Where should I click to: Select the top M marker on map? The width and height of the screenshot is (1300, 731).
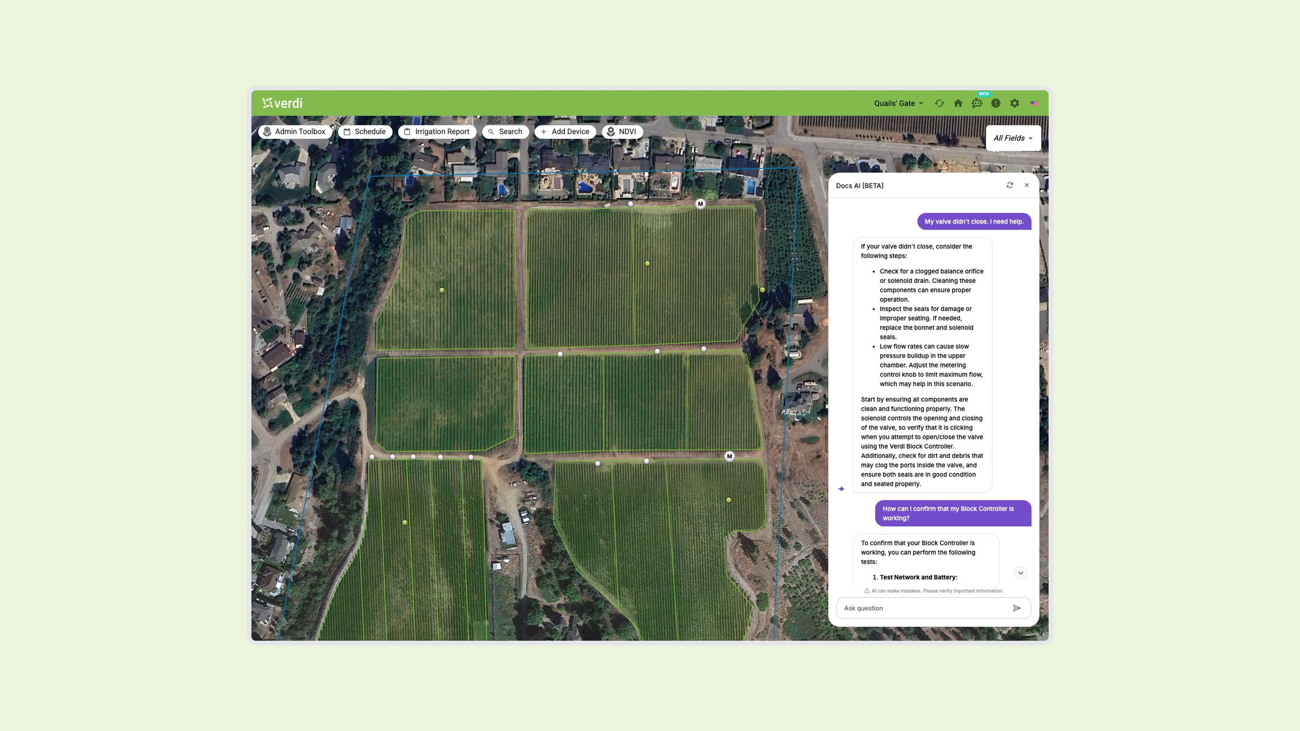point(700,204)
